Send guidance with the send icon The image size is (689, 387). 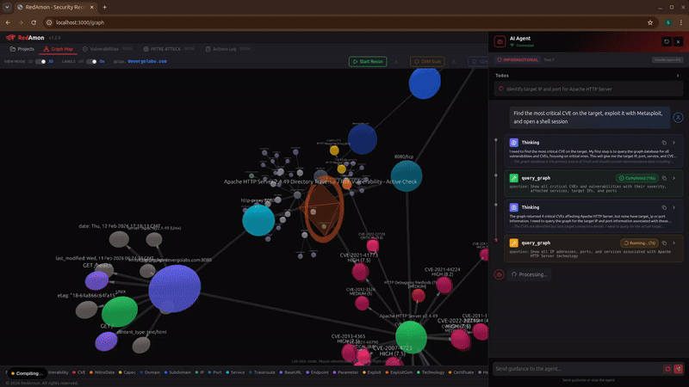(679, 369)
